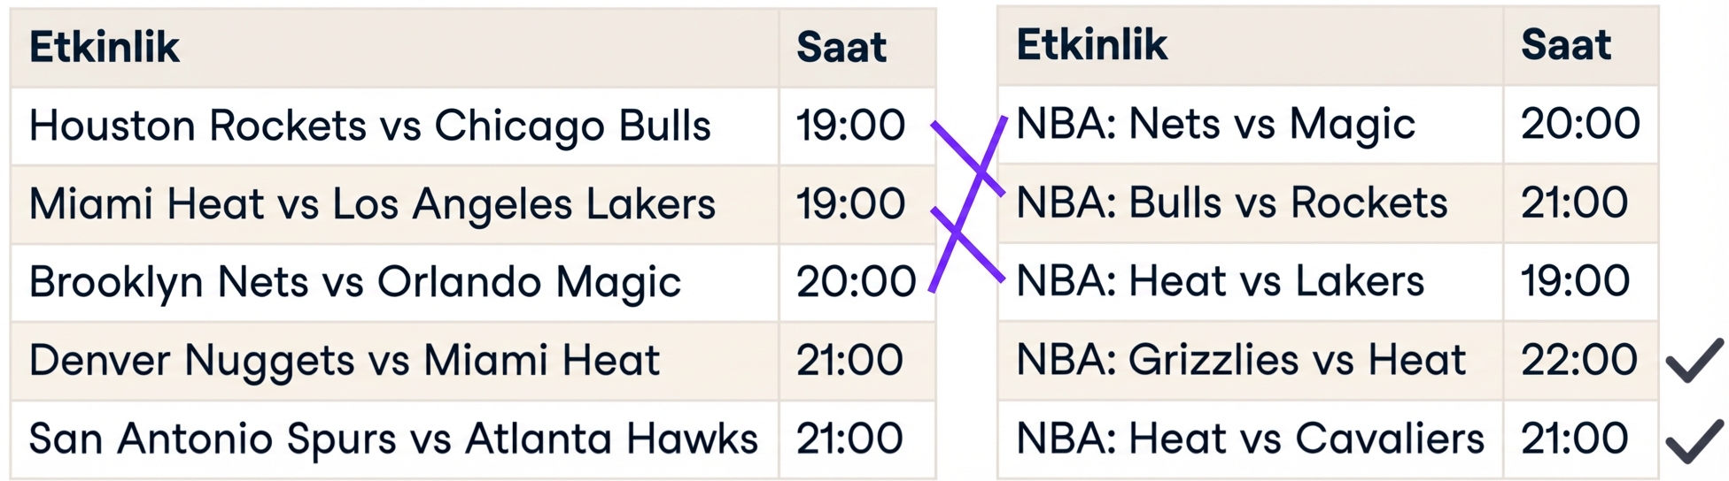Open Miami Heat vs Los Angeles Lakers event
1729x481 pixels.
[x=372, y=204]
